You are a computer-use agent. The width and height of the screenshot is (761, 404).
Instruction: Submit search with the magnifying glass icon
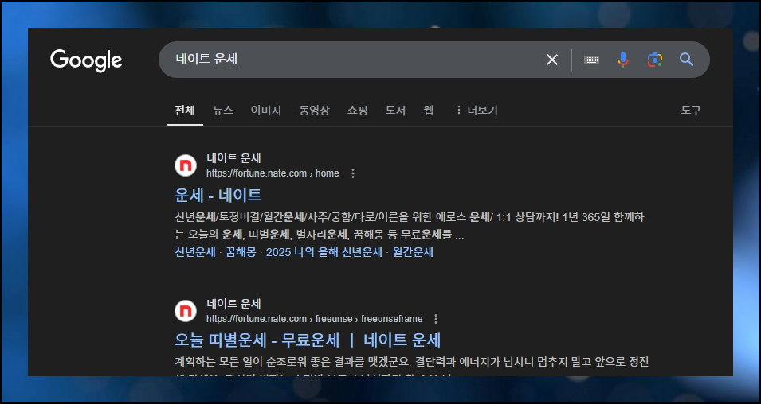(686, 60)
